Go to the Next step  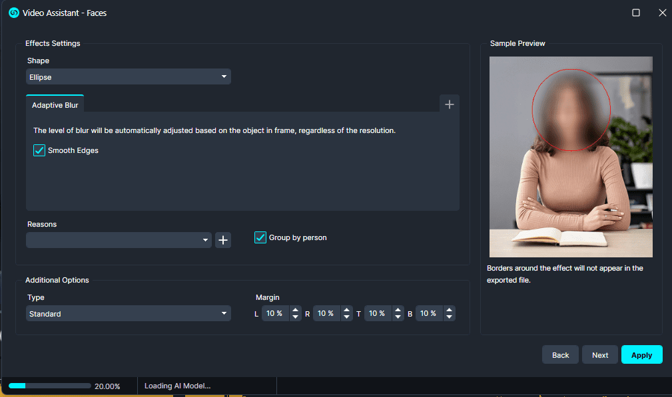tap(600, 355)
